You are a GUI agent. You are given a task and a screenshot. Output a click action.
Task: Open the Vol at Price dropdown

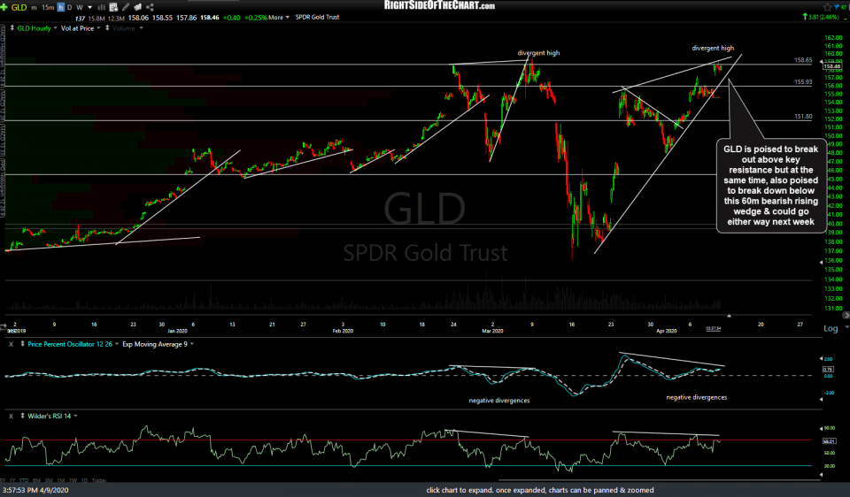[98, 27]
